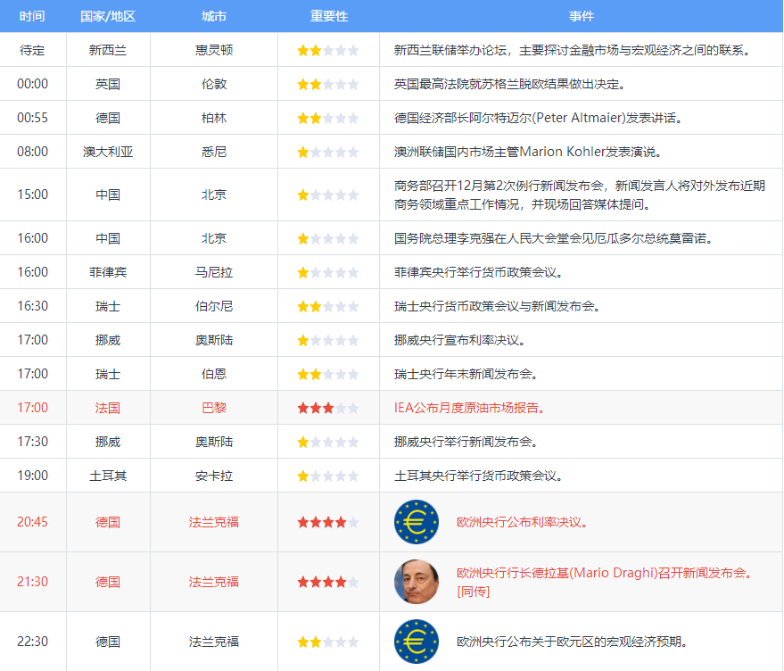784x671 pixels.
Task: Click the star rating in the 伯恩 row
Action: coord(328,374)
